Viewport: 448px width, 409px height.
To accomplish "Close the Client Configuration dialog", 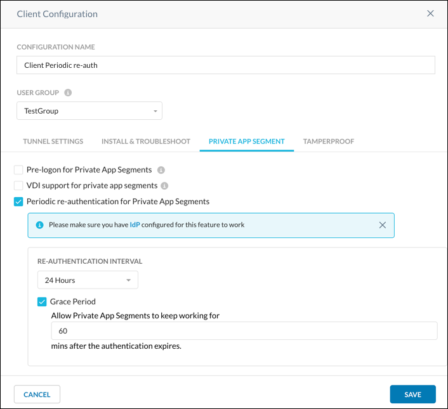I will (x=430, y=13).
